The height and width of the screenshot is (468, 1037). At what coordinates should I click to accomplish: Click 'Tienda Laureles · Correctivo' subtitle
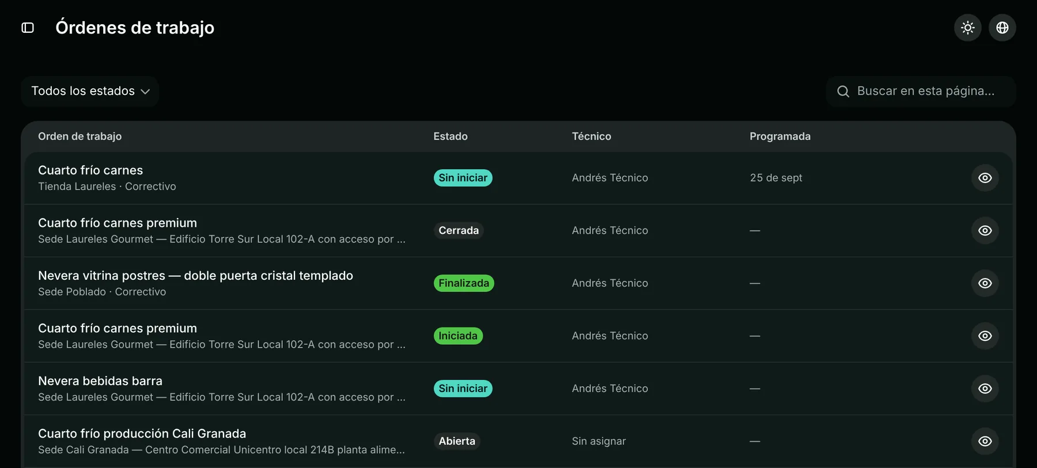pyautogui.click(x=107, y=187)
